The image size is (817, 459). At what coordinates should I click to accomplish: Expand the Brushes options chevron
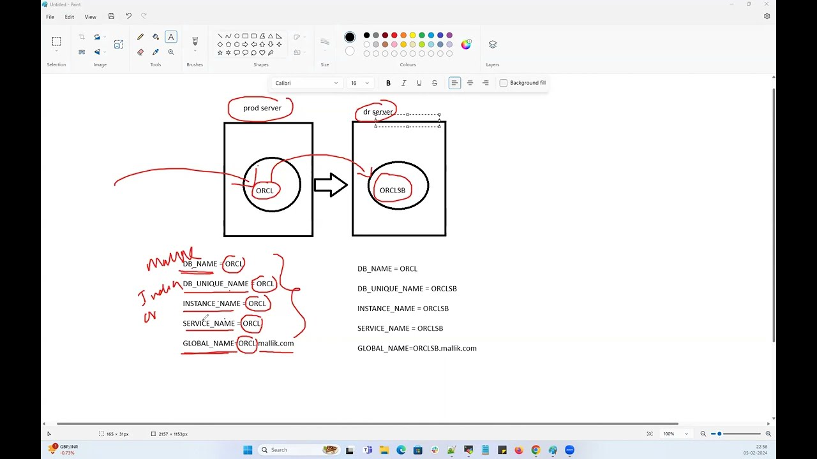195,52
